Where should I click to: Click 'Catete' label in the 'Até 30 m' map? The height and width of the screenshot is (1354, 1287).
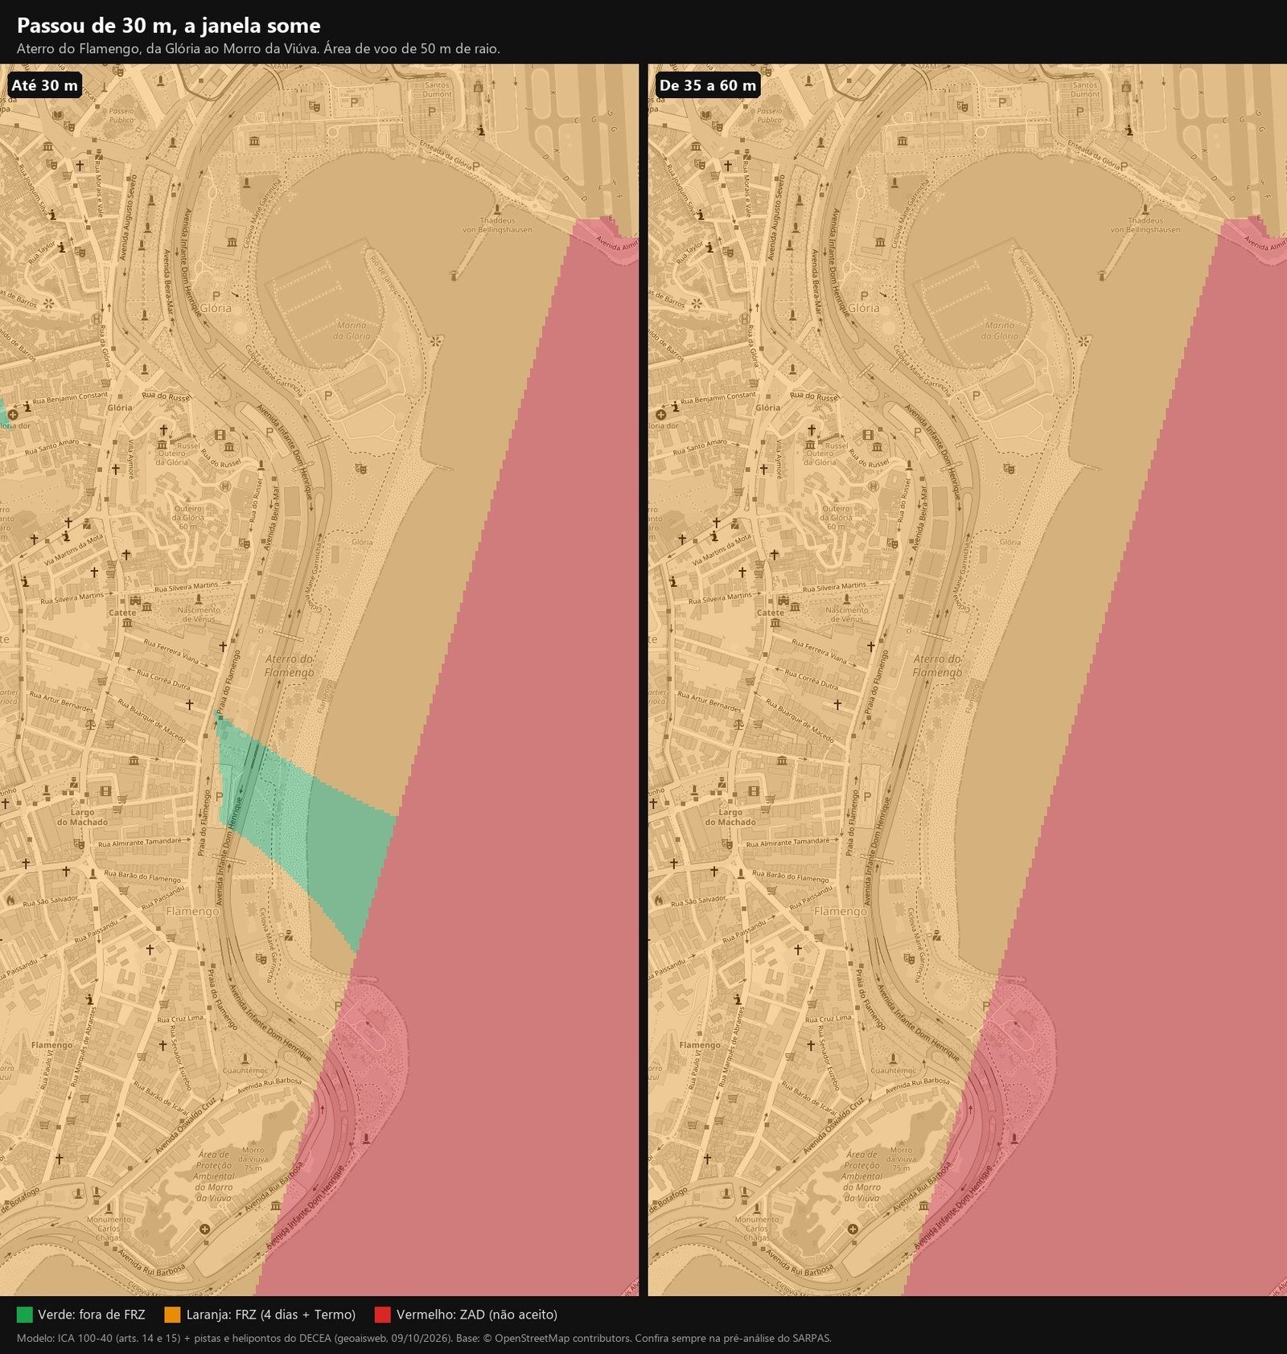(x=122, y=613)
